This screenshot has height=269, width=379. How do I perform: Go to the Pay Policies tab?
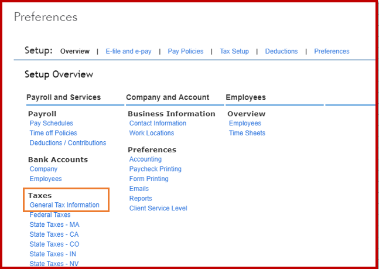(185, 52)
